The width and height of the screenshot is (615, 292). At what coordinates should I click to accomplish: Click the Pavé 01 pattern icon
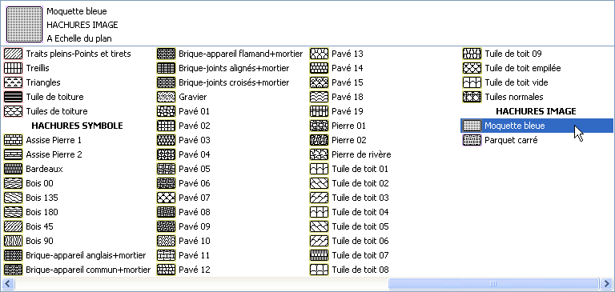click(x=166, y=111)
